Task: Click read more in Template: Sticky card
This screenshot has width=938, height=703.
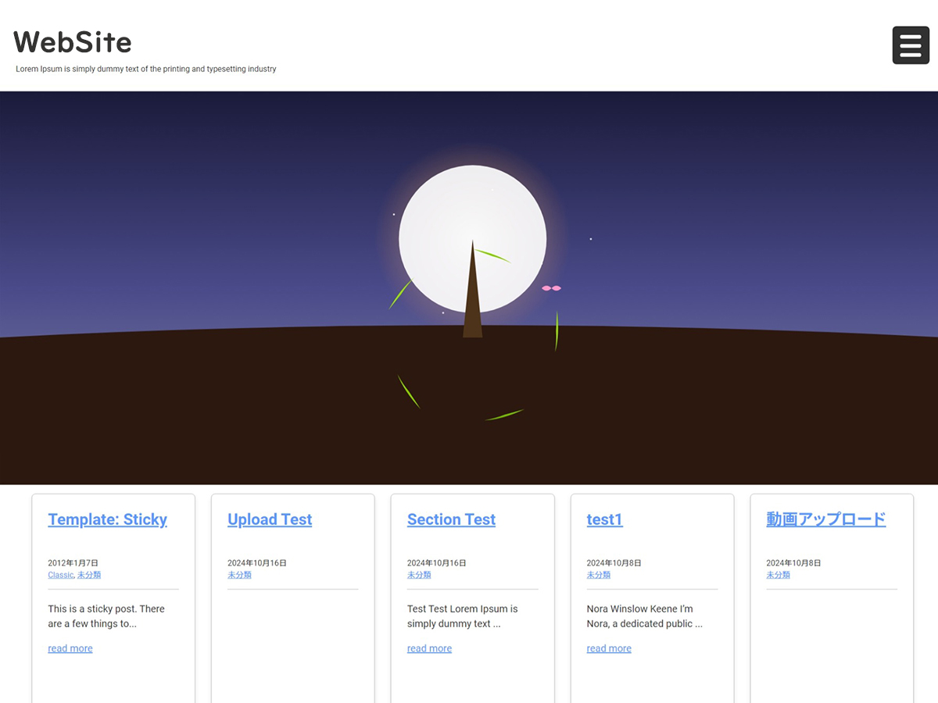Action: click(x=70, y=648)
